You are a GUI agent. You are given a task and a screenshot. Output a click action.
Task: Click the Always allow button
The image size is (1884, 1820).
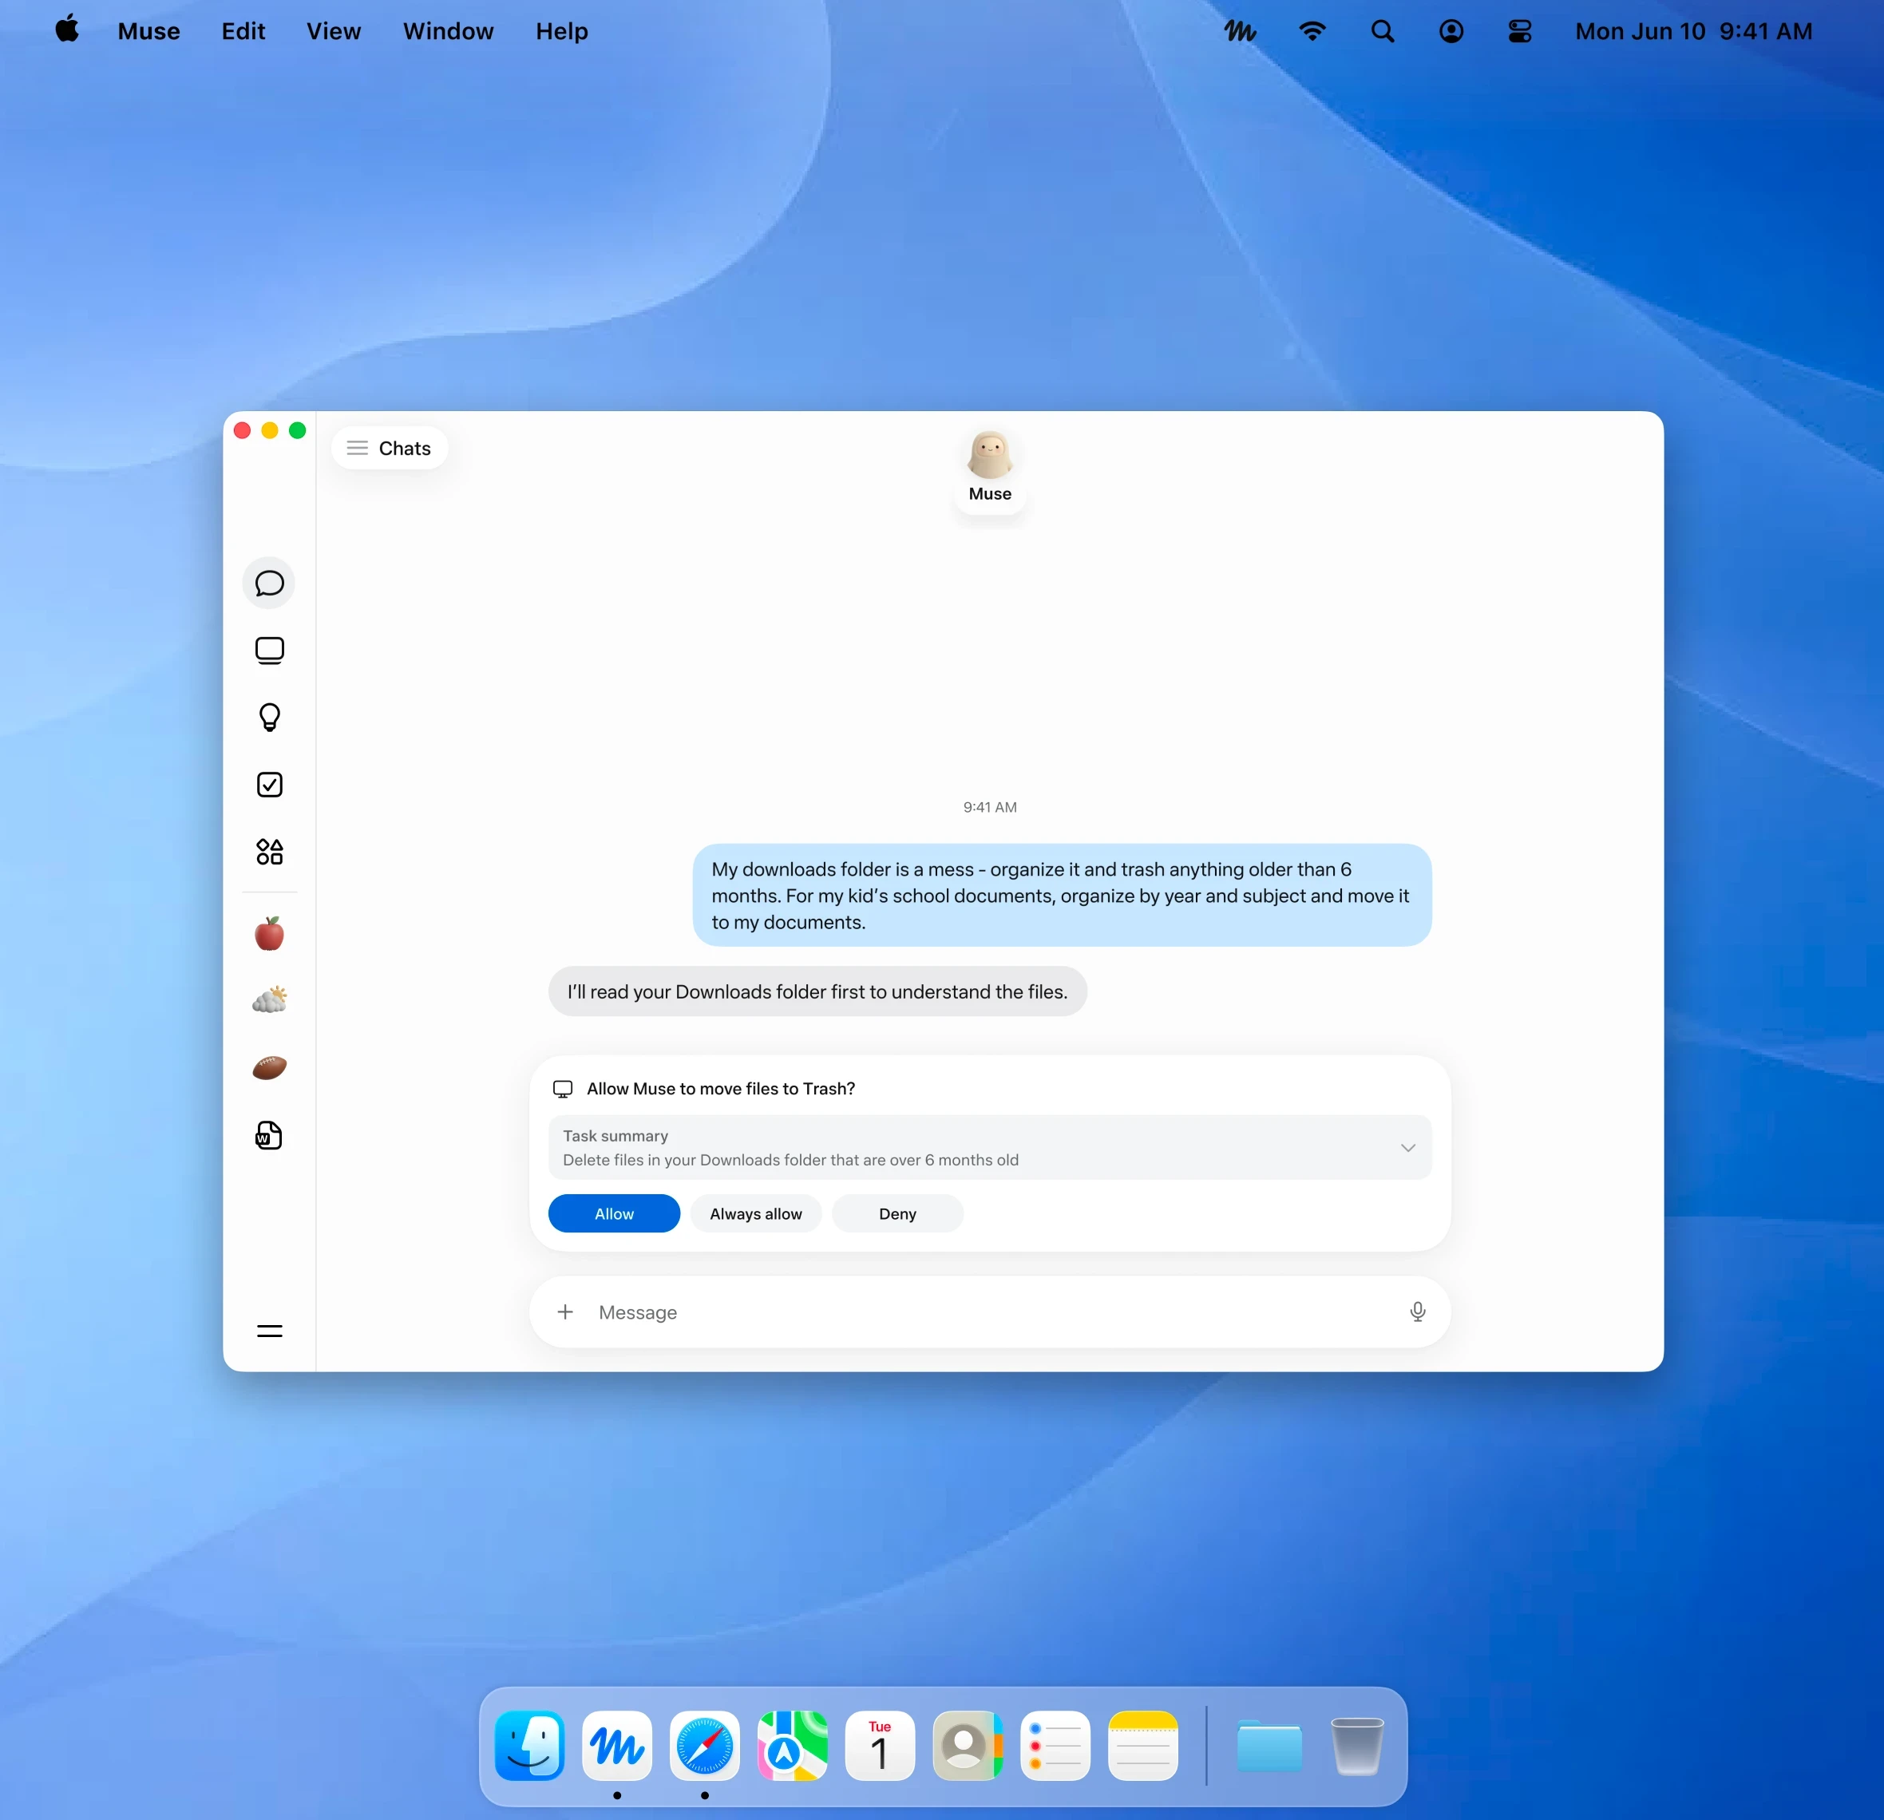tap(755, 1213)
